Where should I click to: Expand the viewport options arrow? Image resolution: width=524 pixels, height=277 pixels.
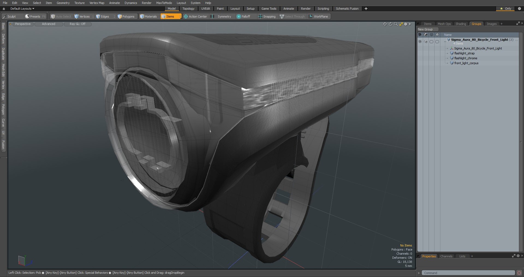click(410, 24)
